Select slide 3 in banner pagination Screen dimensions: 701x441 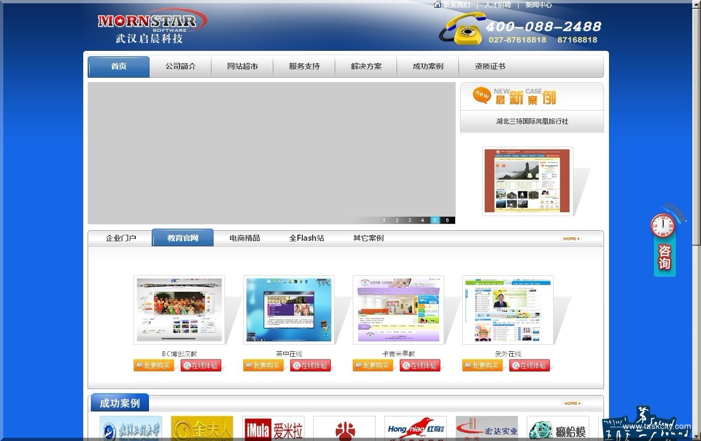[x=409, y=220]
